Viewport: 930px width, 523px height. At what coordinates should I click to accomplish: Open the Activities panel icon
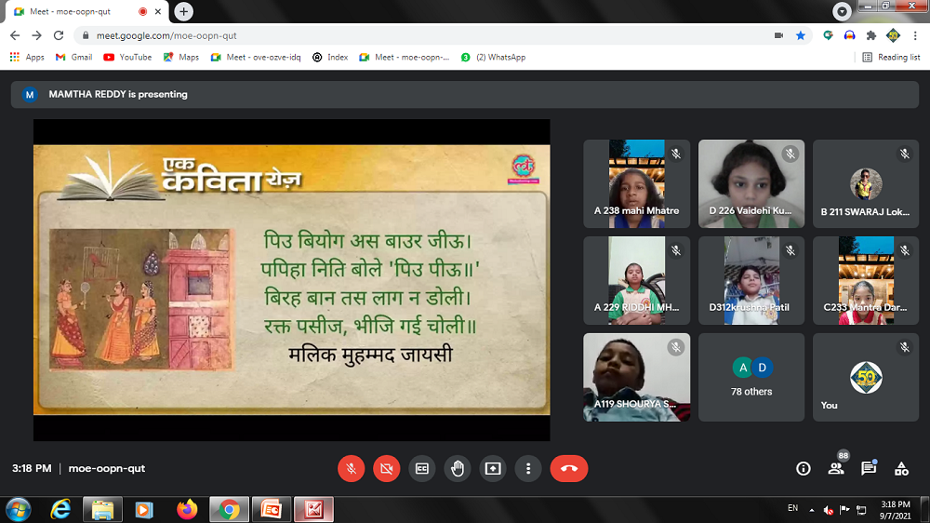(x=901, y=469)
